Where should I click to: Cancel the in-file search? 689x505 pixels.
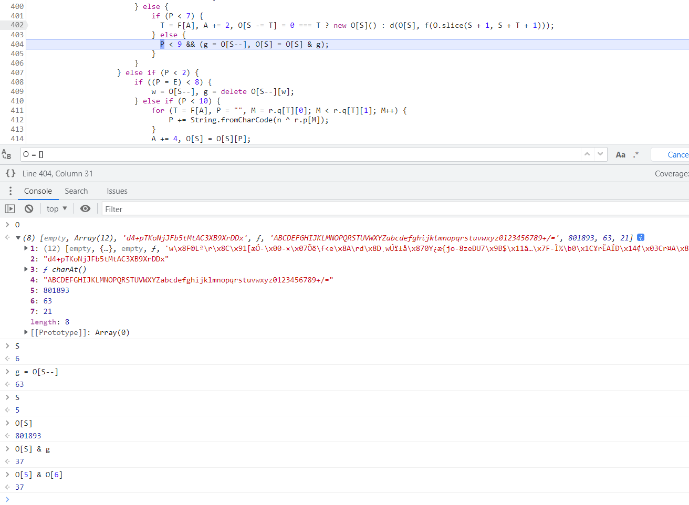pyautogui.click(x=671, y=155)
